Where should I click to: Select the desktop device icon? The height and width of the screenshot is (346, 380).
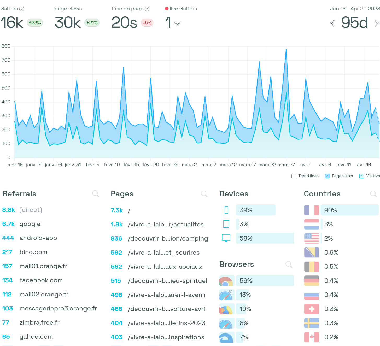[x=226, y=238]
